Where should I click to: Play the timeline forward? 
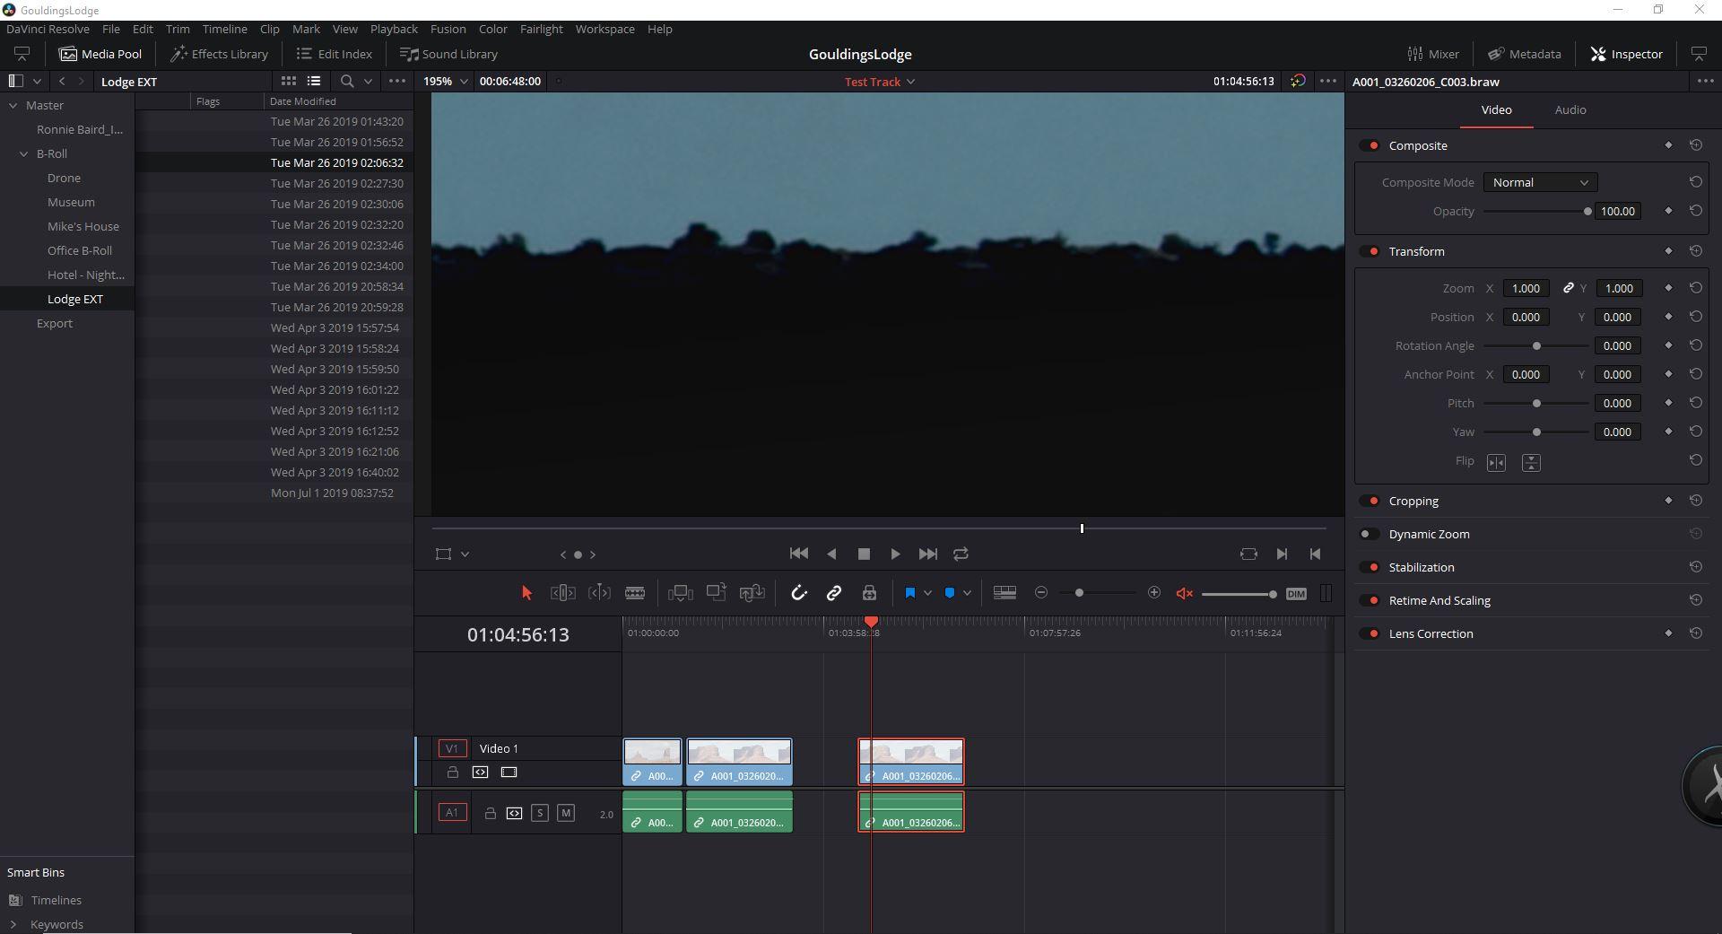click(x=895, y=554)
